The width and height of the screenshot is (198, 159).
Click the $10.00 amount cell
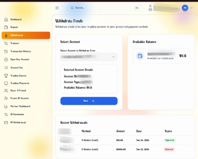coord(120,140)
